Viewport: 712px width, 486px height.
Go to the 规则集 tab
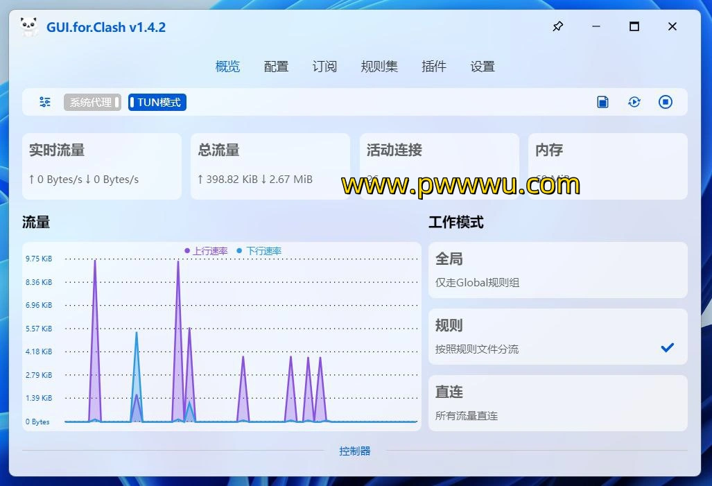click(x=379, y=67)
